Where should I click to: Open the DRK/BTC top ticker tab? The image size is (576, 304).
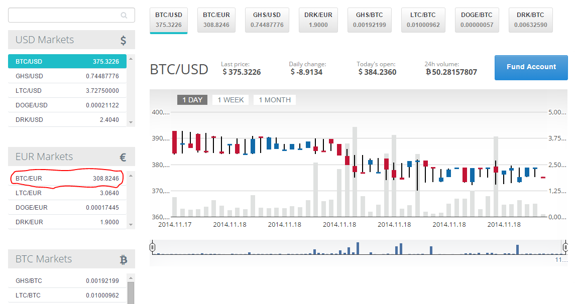pos(530,20)
